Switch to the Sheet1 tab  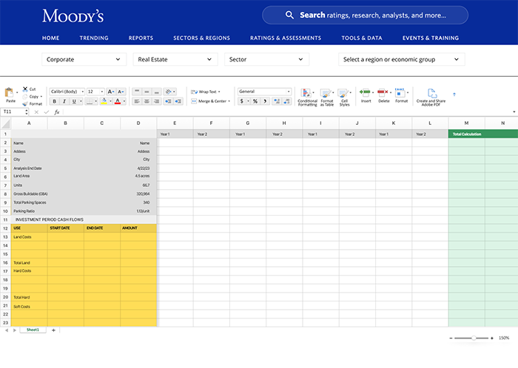point(33,330)
